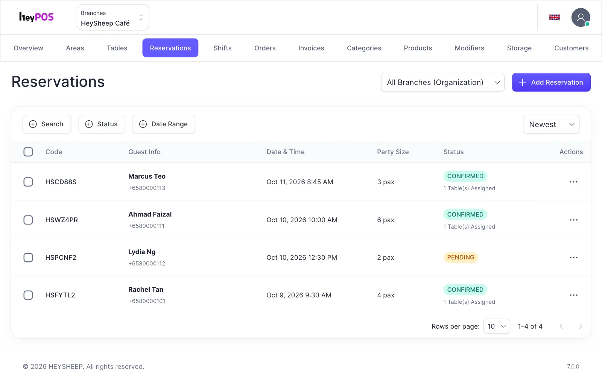Screen dimensions: 602x376
Task: Open actions menu for Lydia Ng reservation
Action: pos(573,258)
